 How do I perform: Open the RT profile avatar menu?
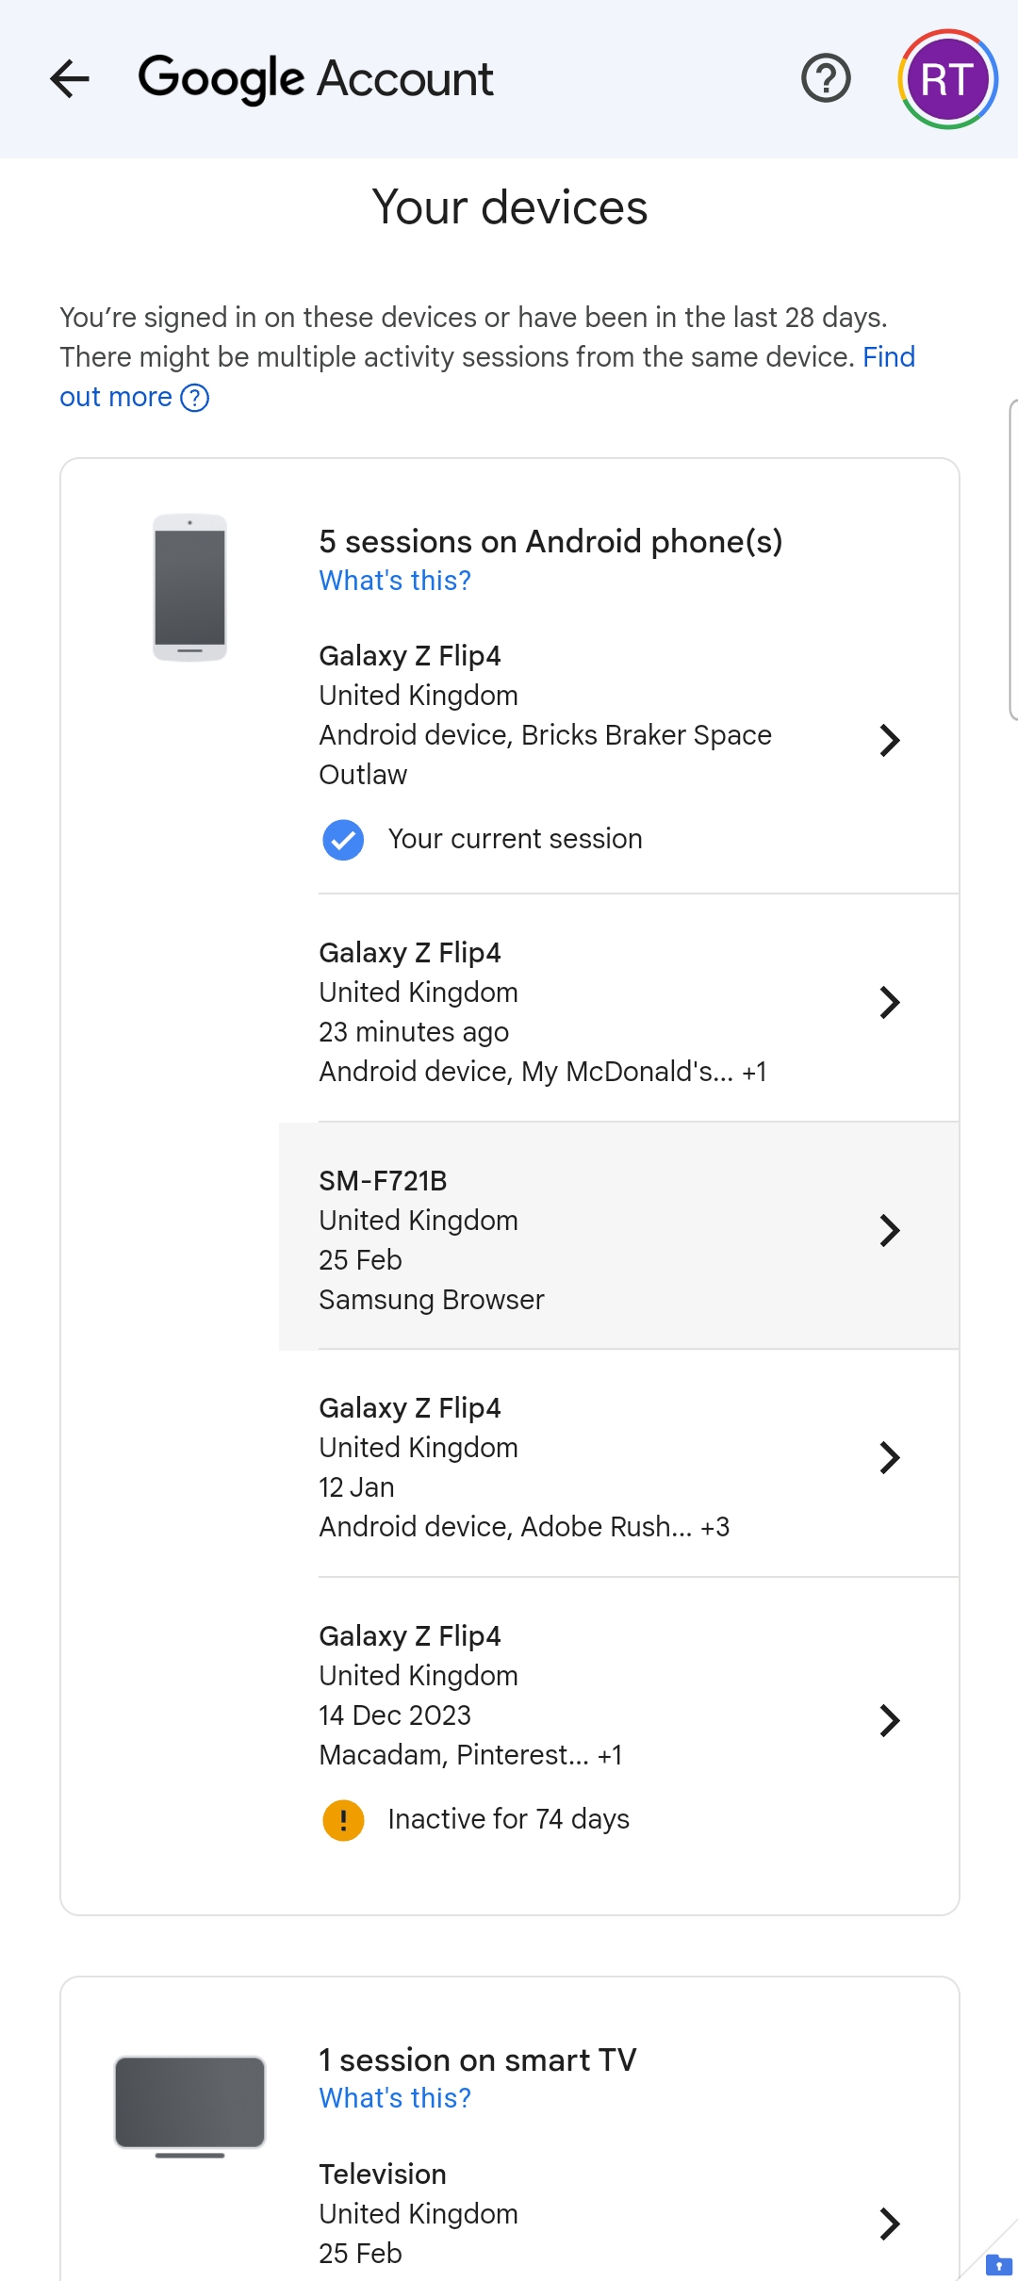(946, 79)
